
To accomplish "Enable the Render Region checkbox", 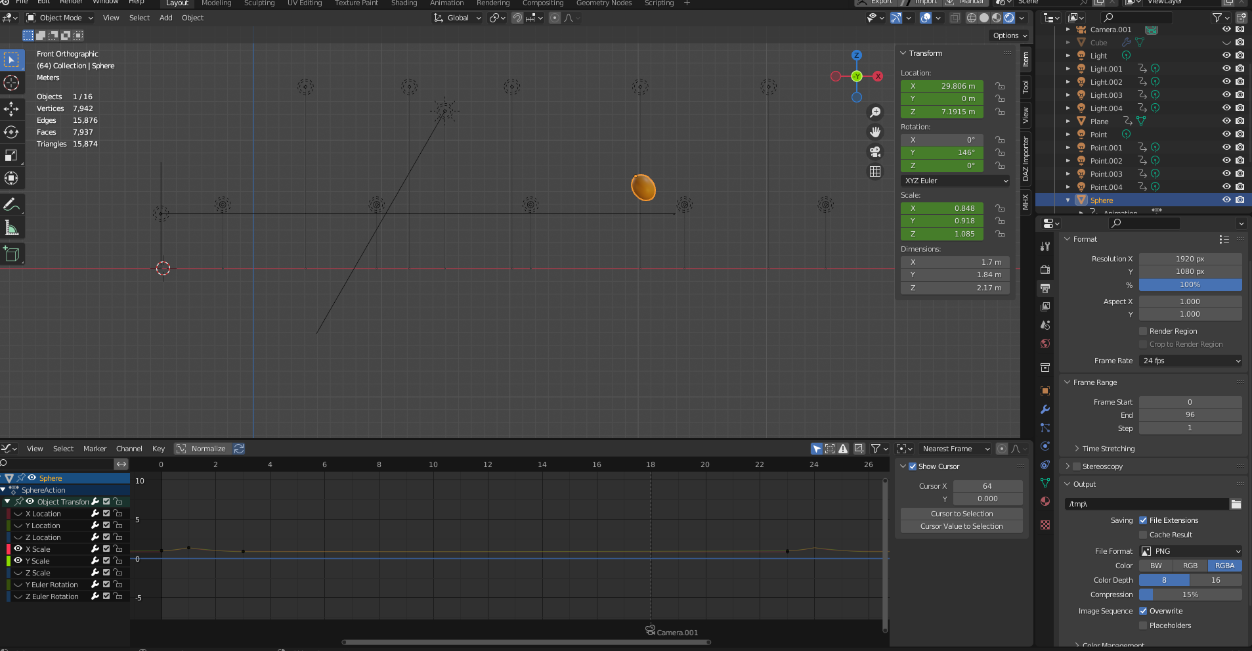I will click(x=1143, y=331).
